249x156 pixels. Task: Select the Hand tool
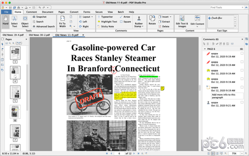tap(5, 22)
